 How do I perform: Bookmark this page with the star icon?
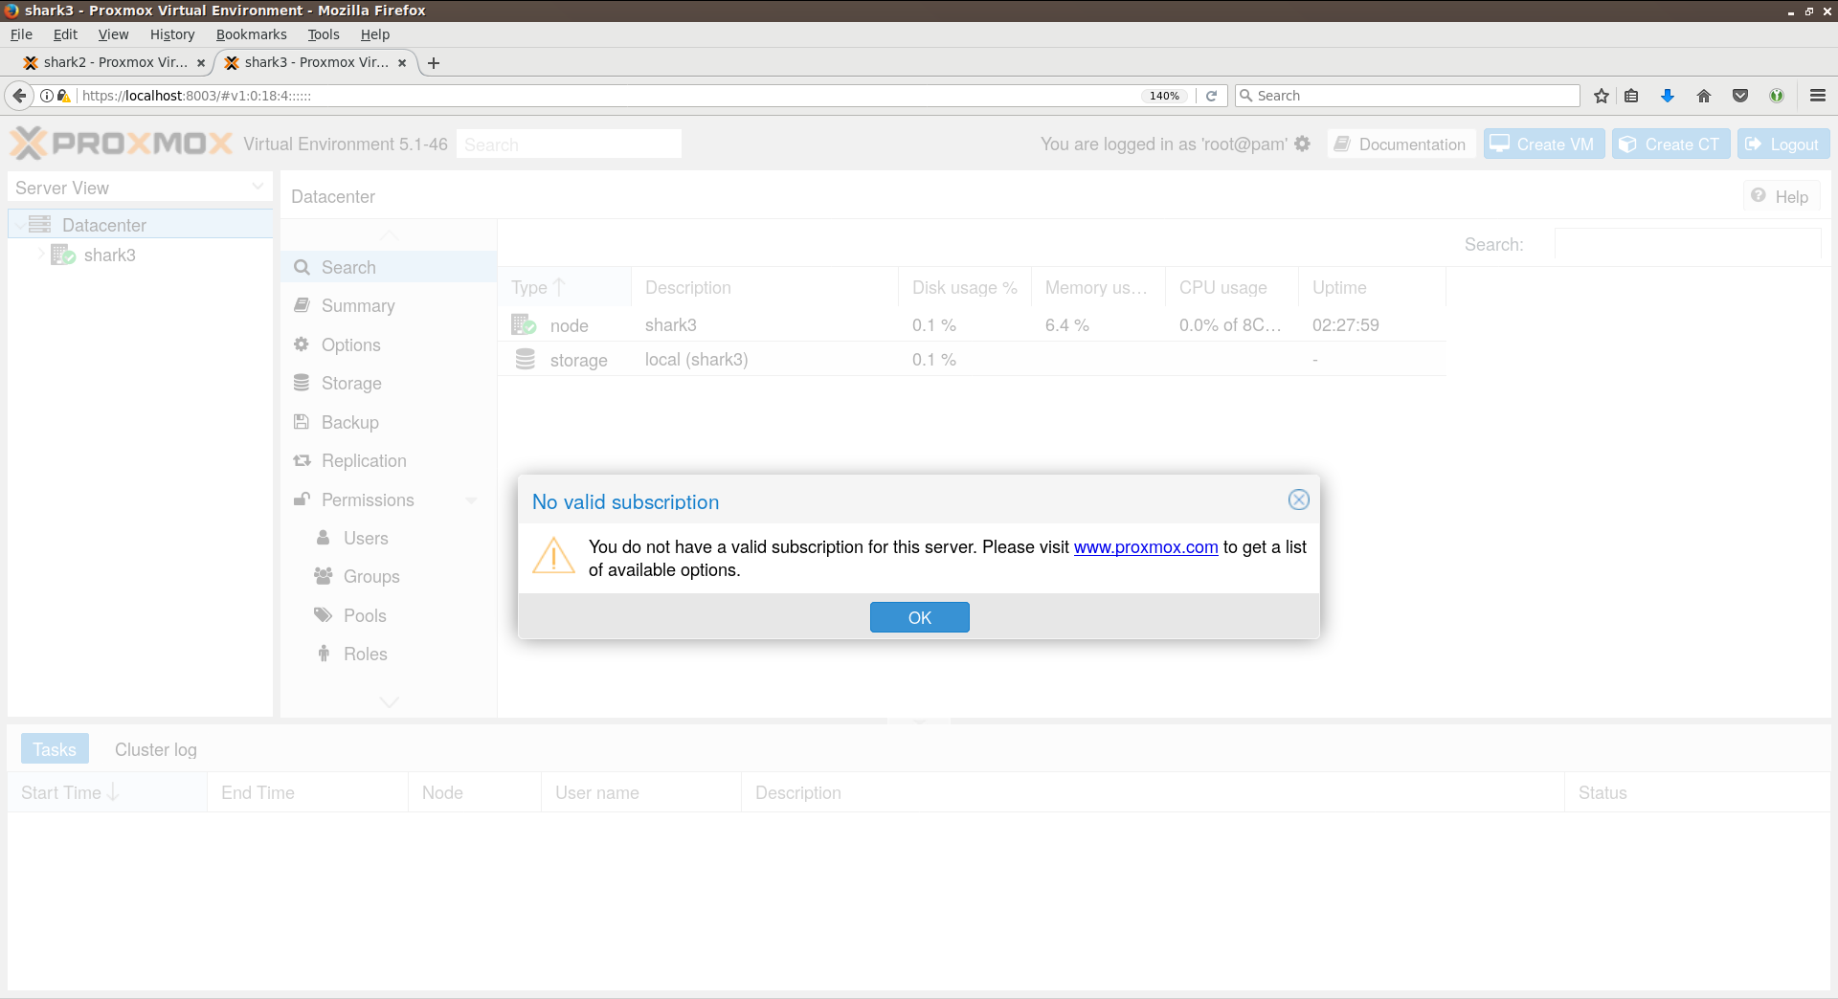coord(1602,96)
